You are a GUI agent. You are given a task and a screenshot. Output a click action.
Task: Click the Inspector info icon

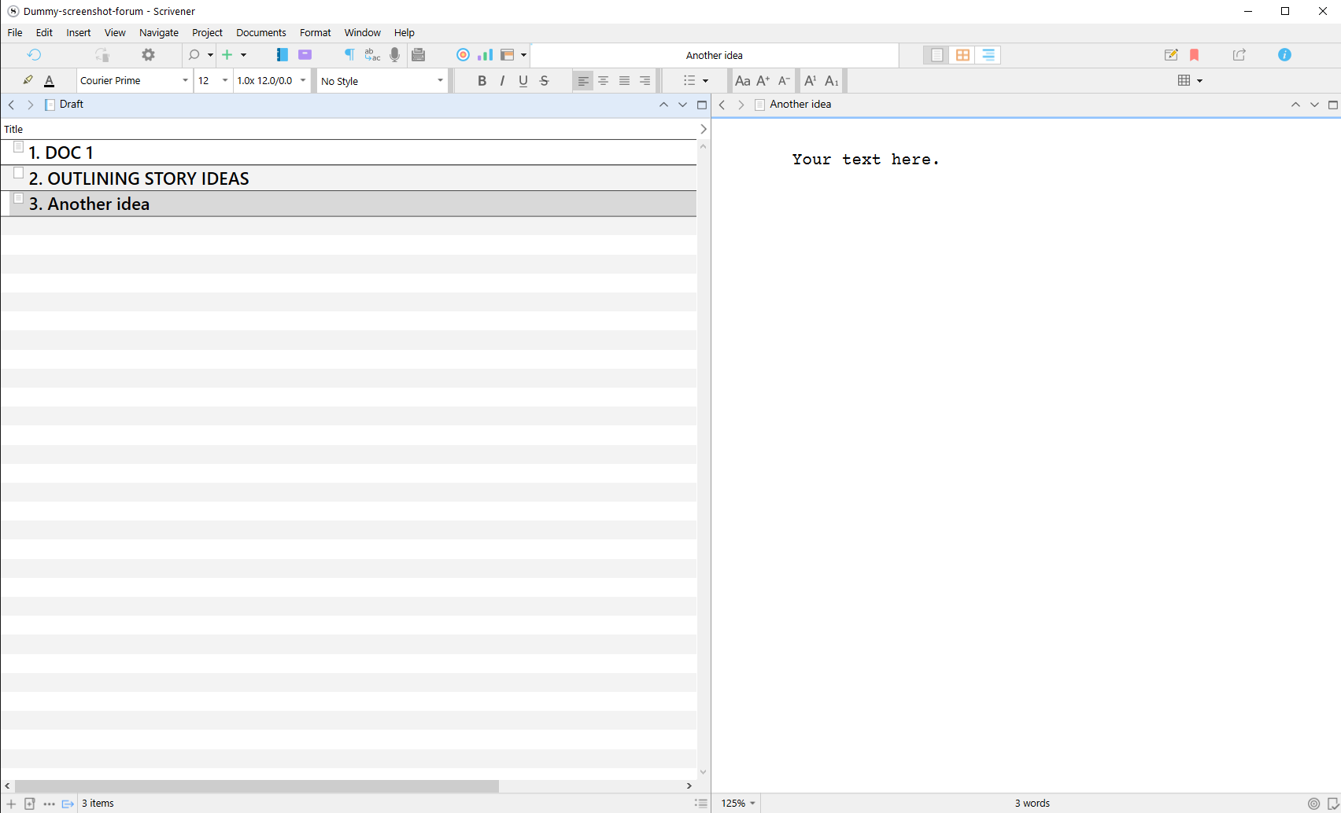click(1284, 55)
